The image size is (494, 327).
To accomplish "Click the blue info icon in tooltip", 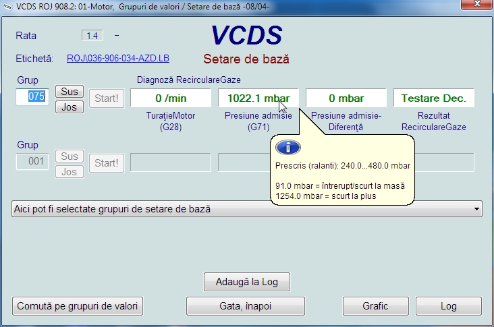I will coord(288,147).
